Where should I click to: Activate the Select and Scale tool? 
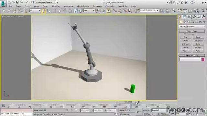click(75, 11)
